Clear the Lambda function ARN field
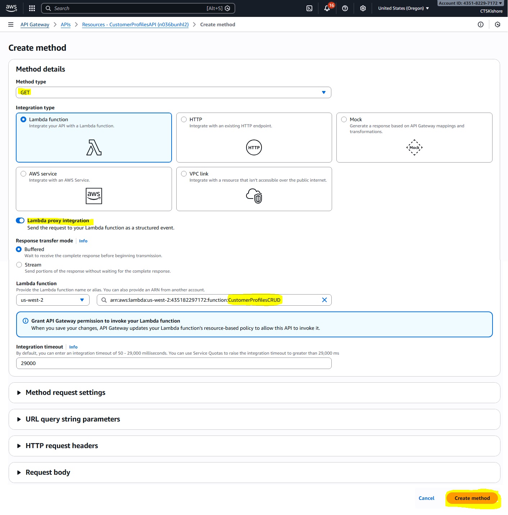The height and width of the screenshot is (515, 508). [x=324, y=300]
